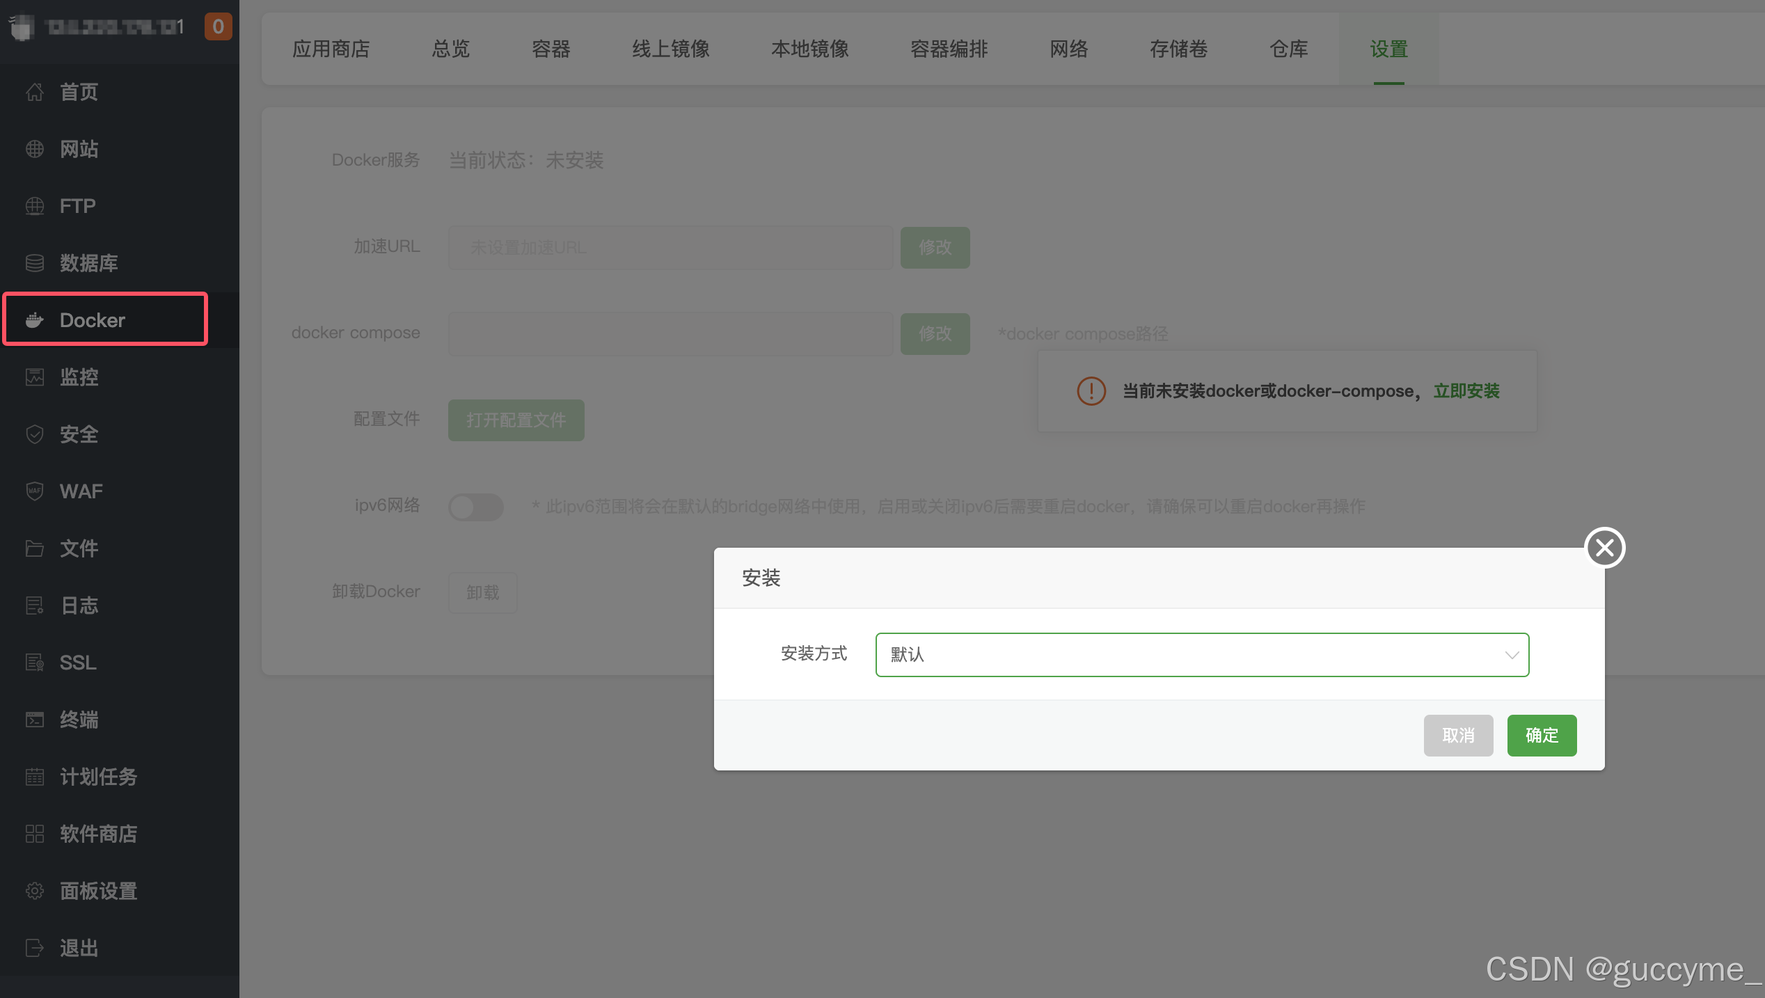Click the orange notification count badge
The width and height of the screenshot is (1765, 998).
tap(218, 26)
